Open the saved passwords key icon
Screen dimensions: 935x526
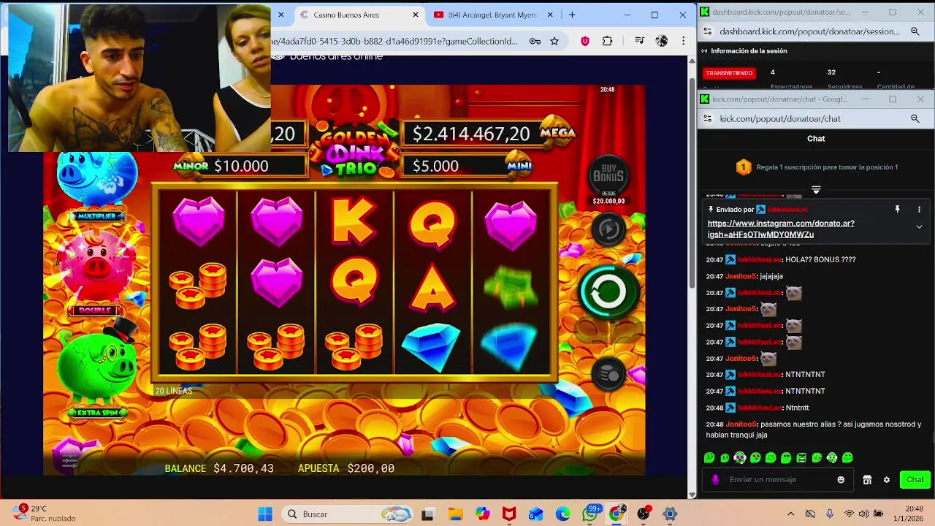(x=535, y=41)
